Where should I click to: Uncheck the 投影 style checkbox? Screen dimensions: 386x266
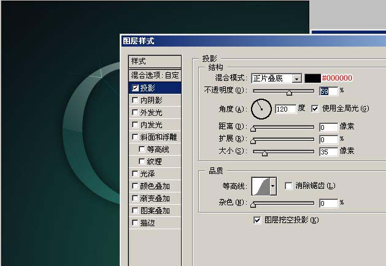click(x=136, y=88)
